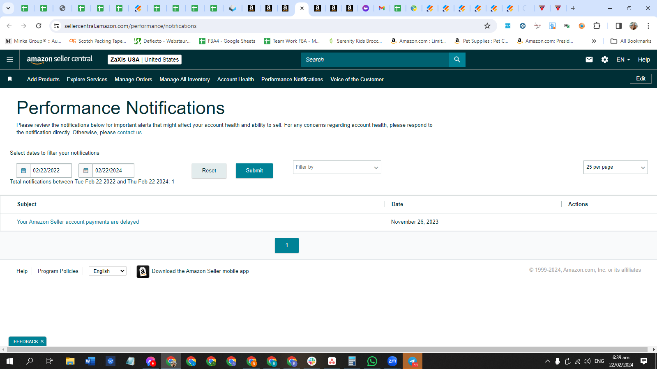657x369 pixels.
Task: Click the contact us link
Action: (x=130, y=133)
